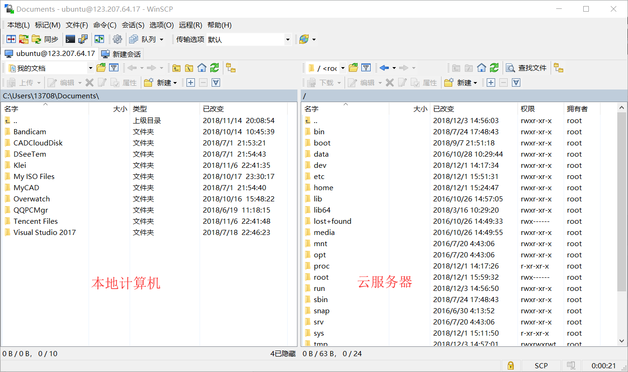
Task: Click local panel open directory folder icon
Action: click(101, 68)
